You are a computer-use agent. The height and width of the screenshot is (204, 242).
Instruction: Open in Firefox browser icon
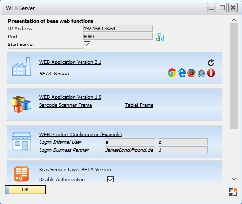click(x=191, y=73)
